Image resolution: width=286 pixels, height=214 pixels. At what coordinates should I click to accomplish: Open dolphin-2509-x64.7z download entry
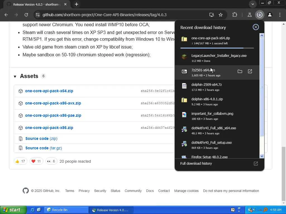(x=217, y=87)
